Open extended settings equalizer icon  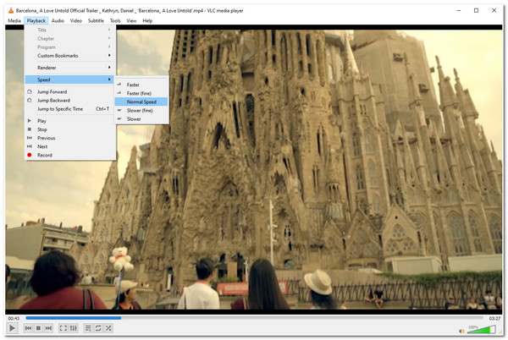(x=74, y=328)
